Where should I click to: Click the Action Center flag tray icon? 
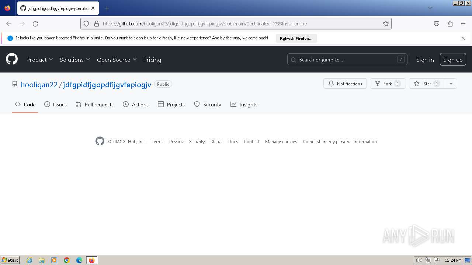coord(437,260)
